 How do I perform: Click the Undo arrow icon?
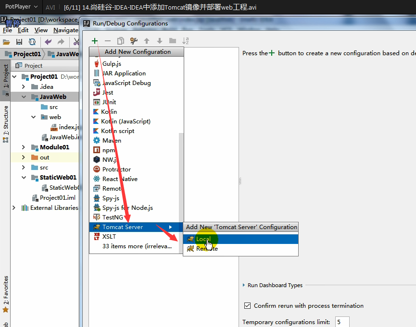[48, 42]
